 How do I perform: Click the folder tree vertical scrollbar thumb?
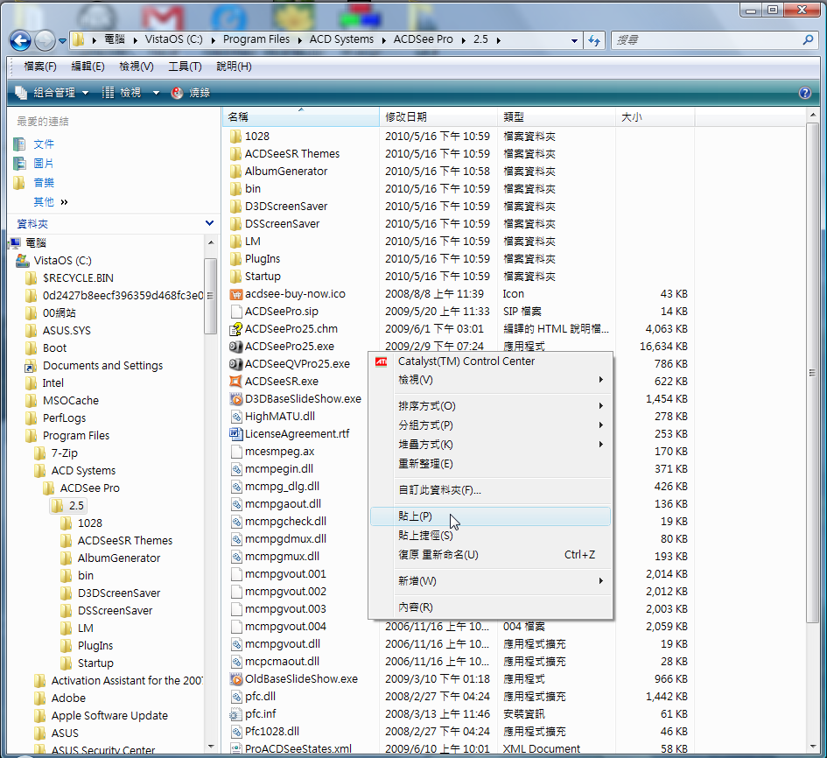(x=210, y=296)
